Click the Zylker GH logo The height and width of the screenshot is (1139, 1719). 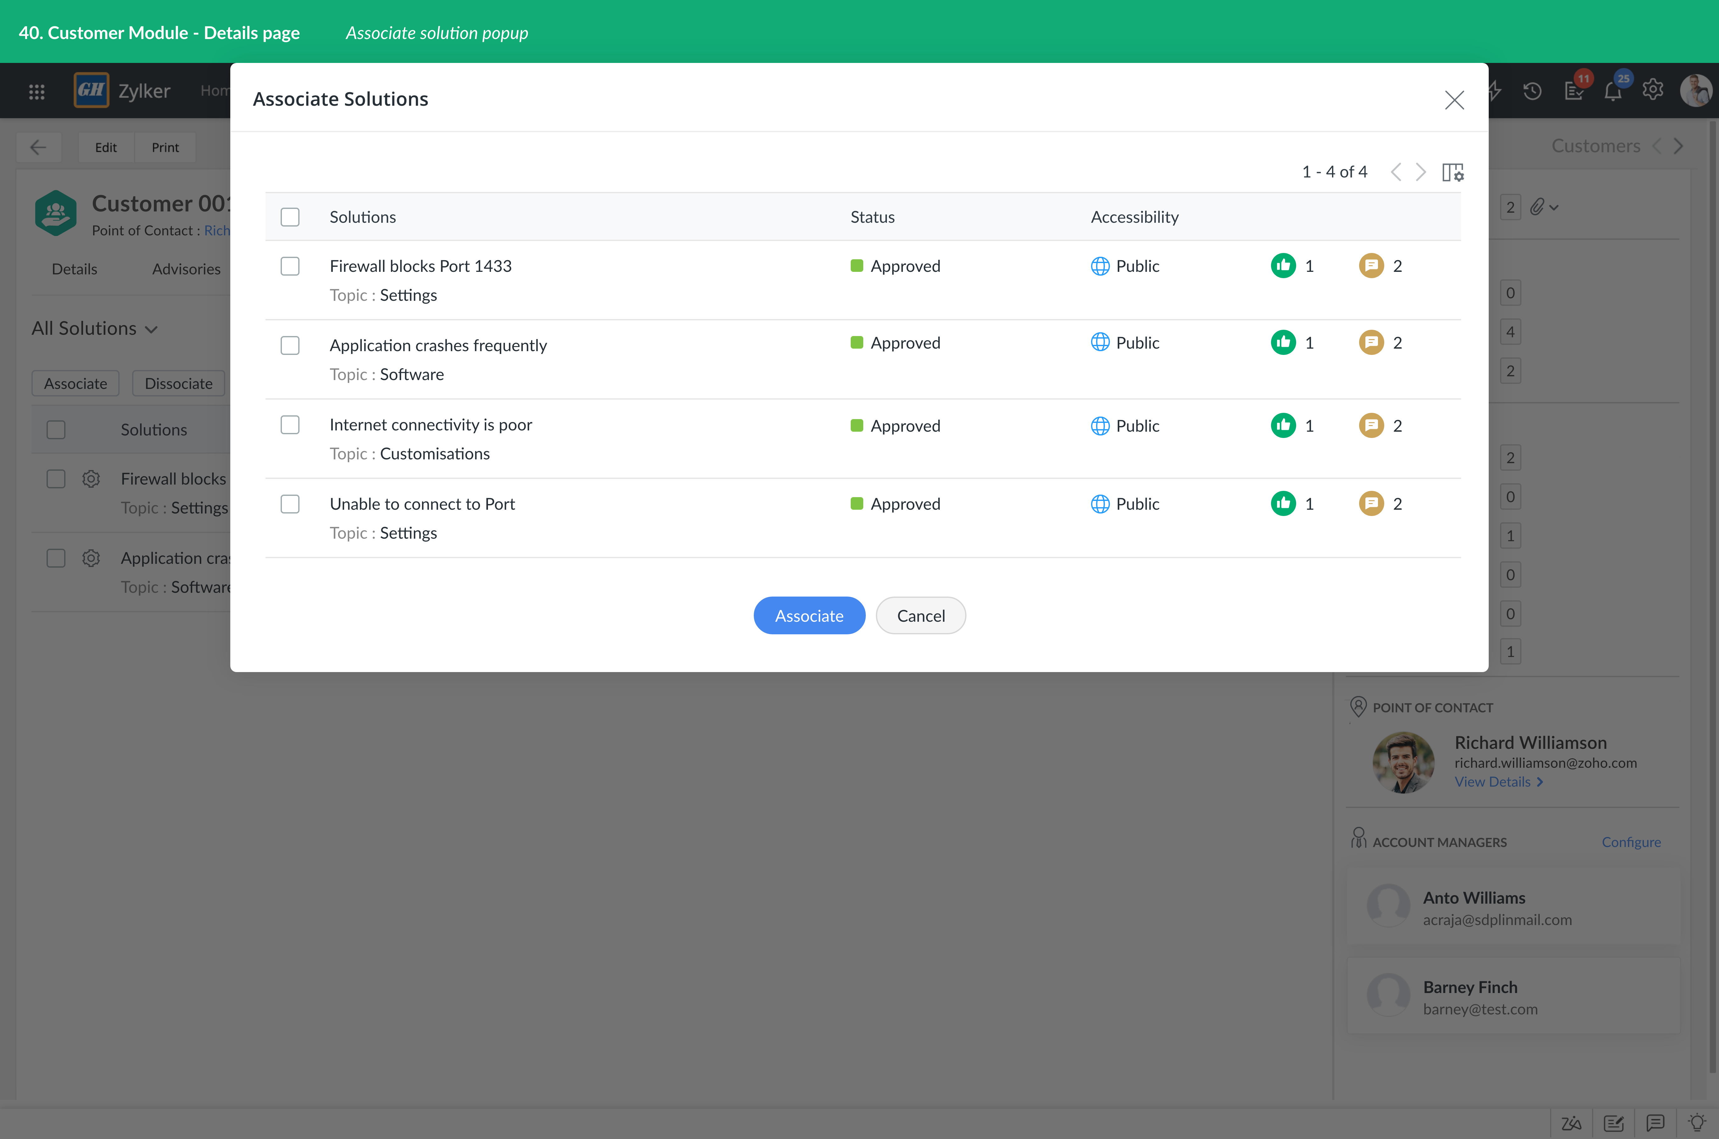point(92,90)
